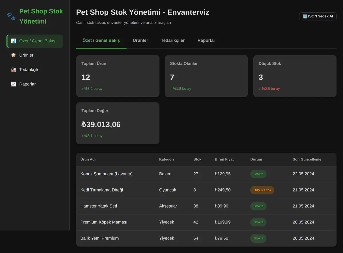Click the Aksesuar category cell
The height and width of the screenshot is (253, 343).
point(168,206)
